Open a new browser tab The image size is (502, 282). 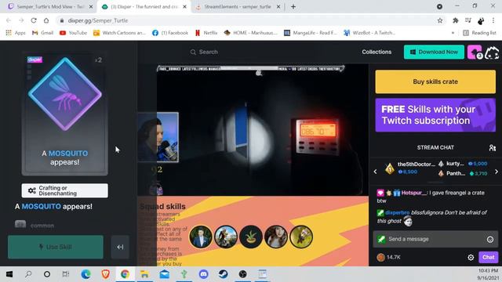(293, 7)
